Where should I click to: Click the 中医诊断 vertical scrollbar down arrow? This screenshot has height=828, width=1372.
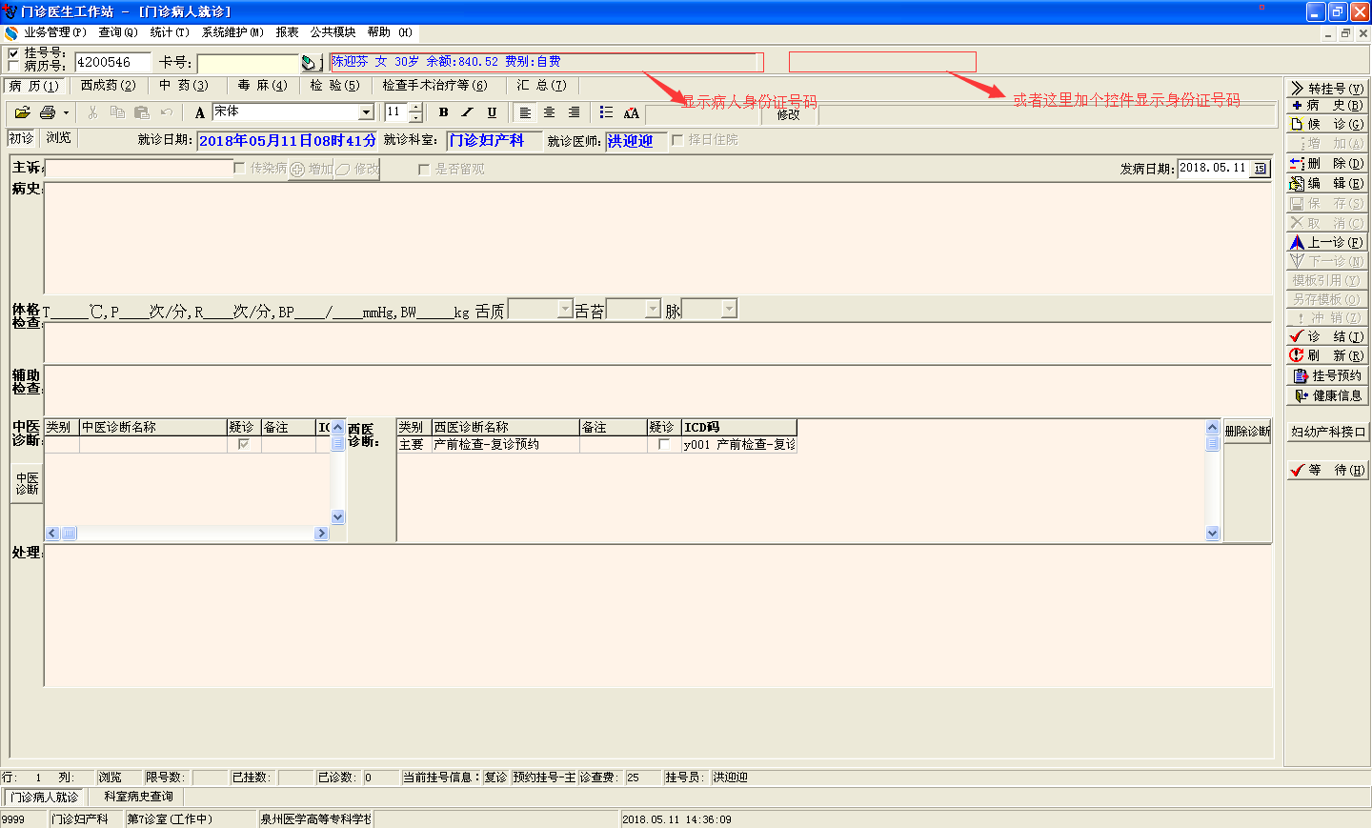coord(337,517)
